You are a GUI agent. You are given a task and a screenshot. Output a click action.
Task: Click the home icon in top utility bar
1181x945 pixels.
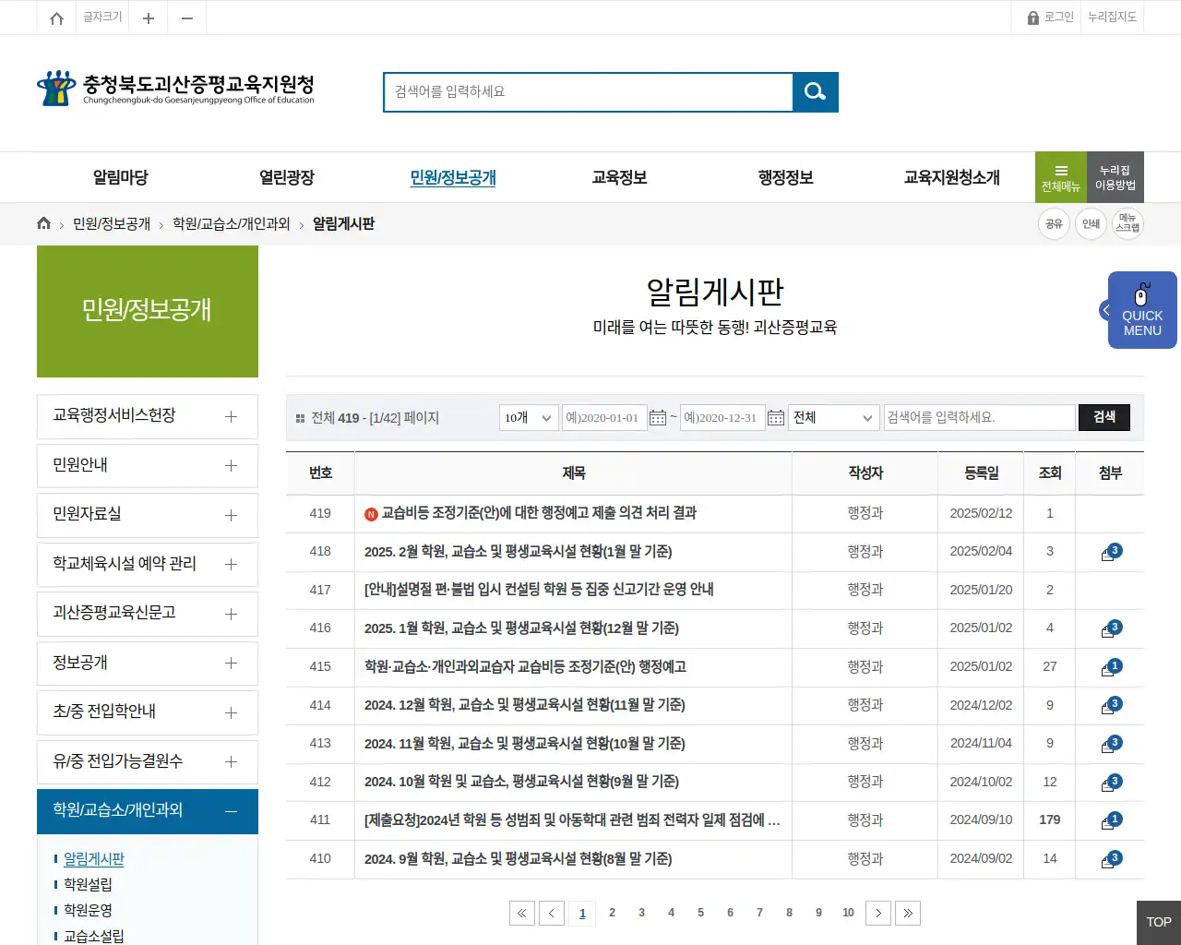click(x=56, y=18)
